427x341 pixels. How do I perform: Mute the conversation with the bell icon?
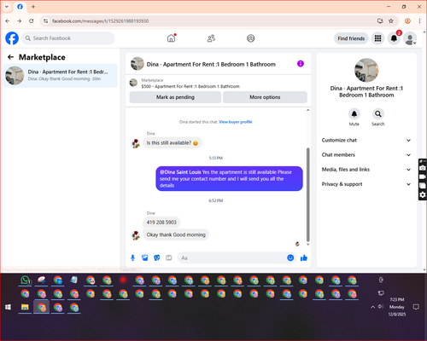tap(354, 114)
